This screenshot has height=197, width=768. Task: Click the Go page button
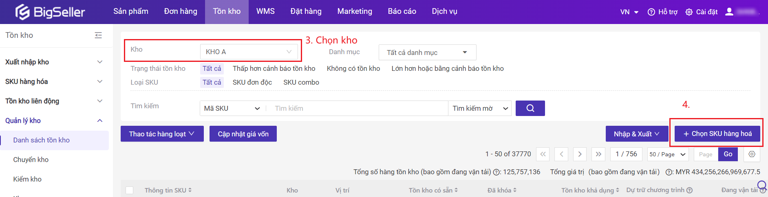click(728, 154)
